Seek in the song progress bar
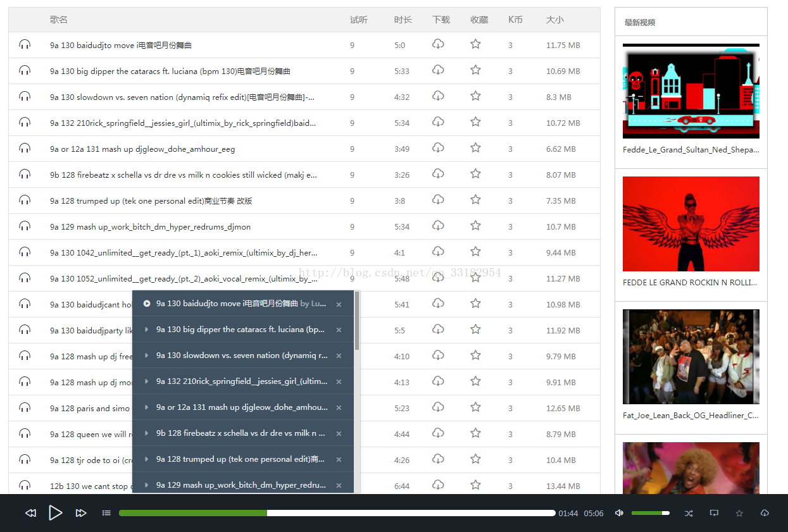 tap(337, 513)
